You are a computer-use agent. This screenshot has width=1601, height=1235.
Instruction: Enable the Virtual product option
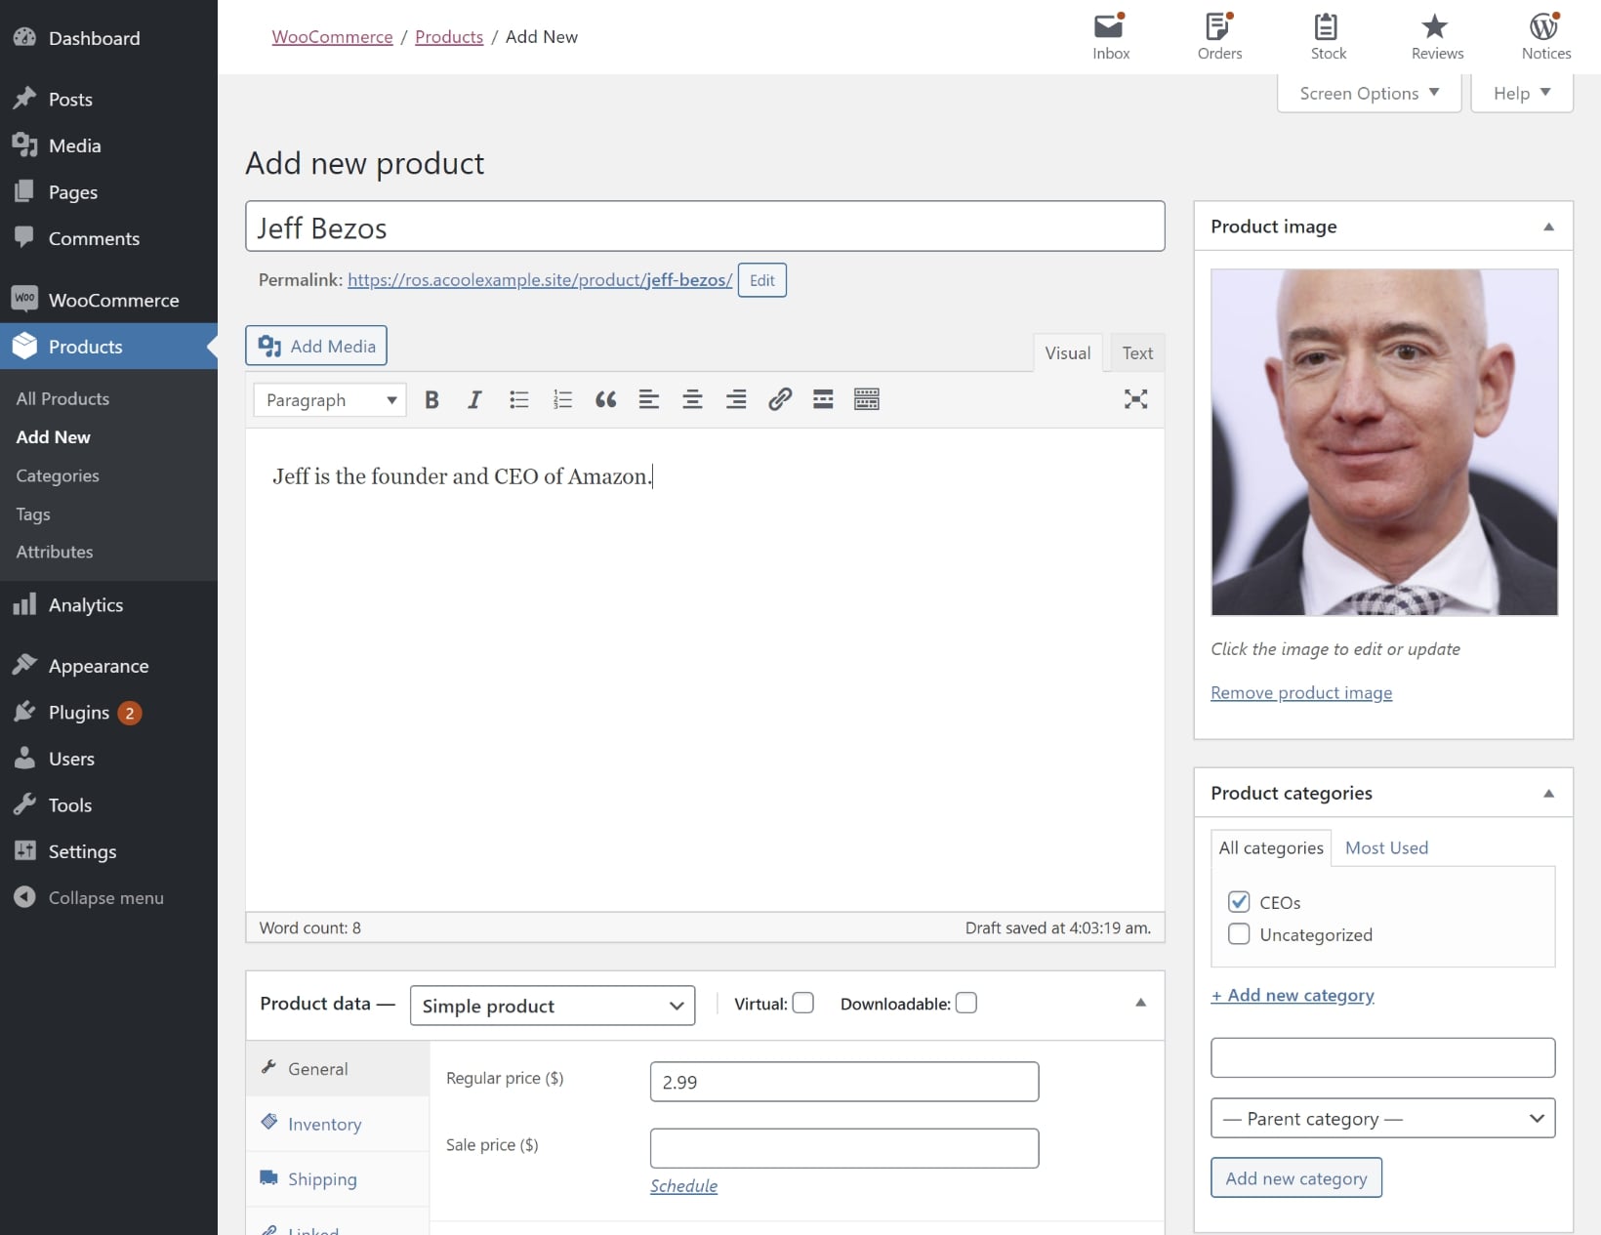(802, 1003)
